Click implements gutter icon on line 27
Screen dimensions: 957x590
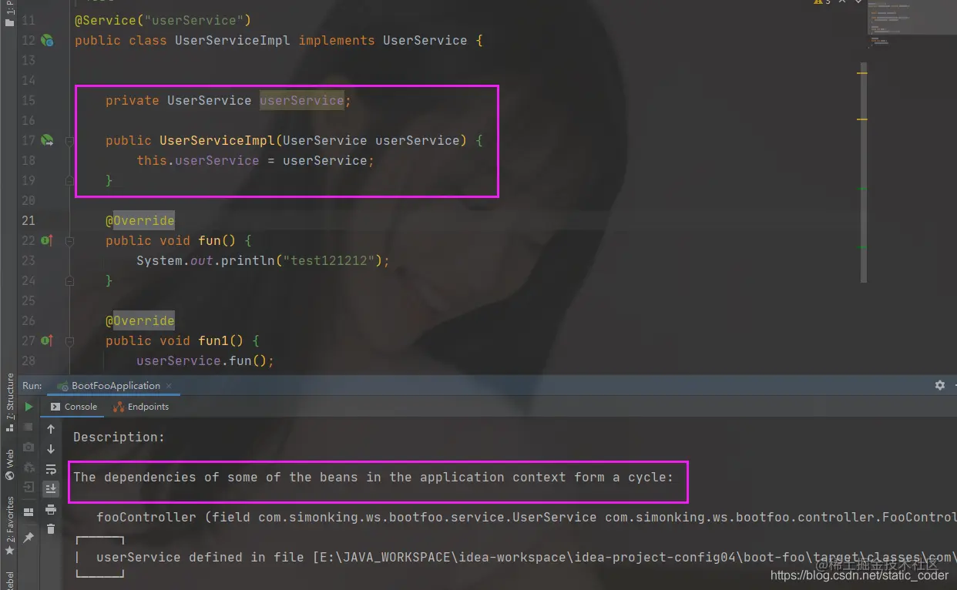47,340
